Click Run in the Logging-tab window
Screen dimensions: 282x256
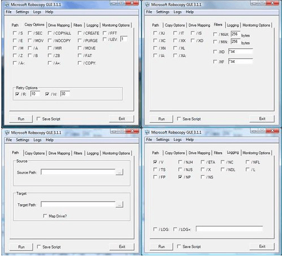[x=161, y=246]
